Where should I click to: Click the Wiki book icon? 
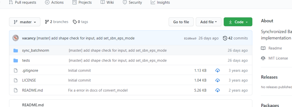(103, 2)
